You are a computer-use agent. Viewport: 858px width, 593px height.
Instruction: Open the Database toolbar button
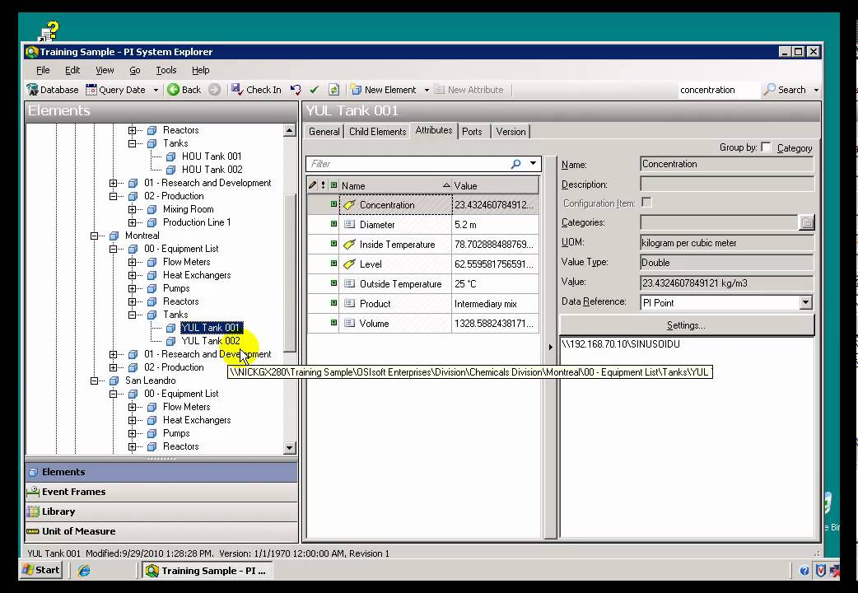coord(53,90)
